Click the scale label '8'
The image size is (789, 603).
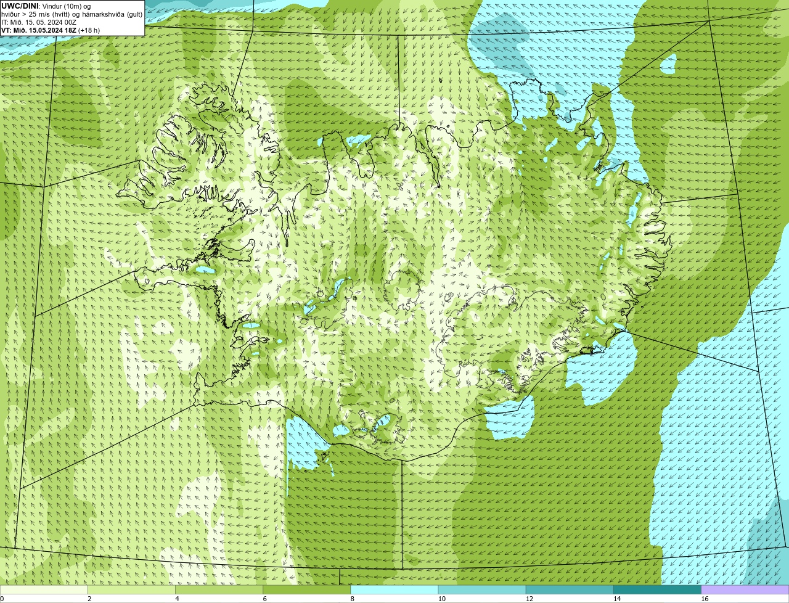coord(353,599)
